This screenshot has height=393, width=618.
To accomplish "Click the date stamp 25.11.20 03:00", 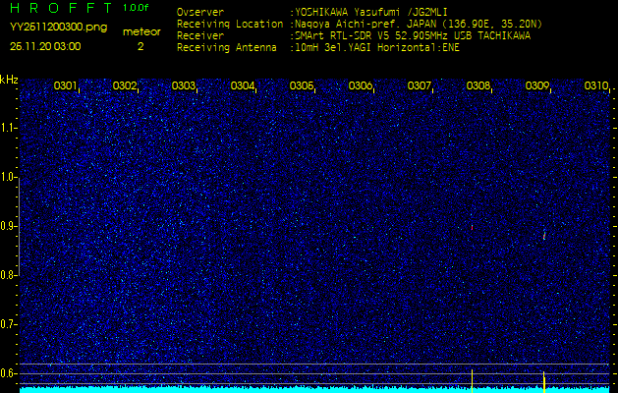I will tap(45, 46).
